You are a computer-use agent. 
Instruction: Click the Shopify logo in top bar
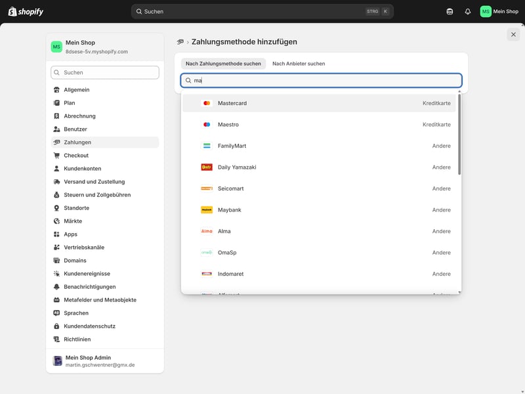click(x=26, y=11)
